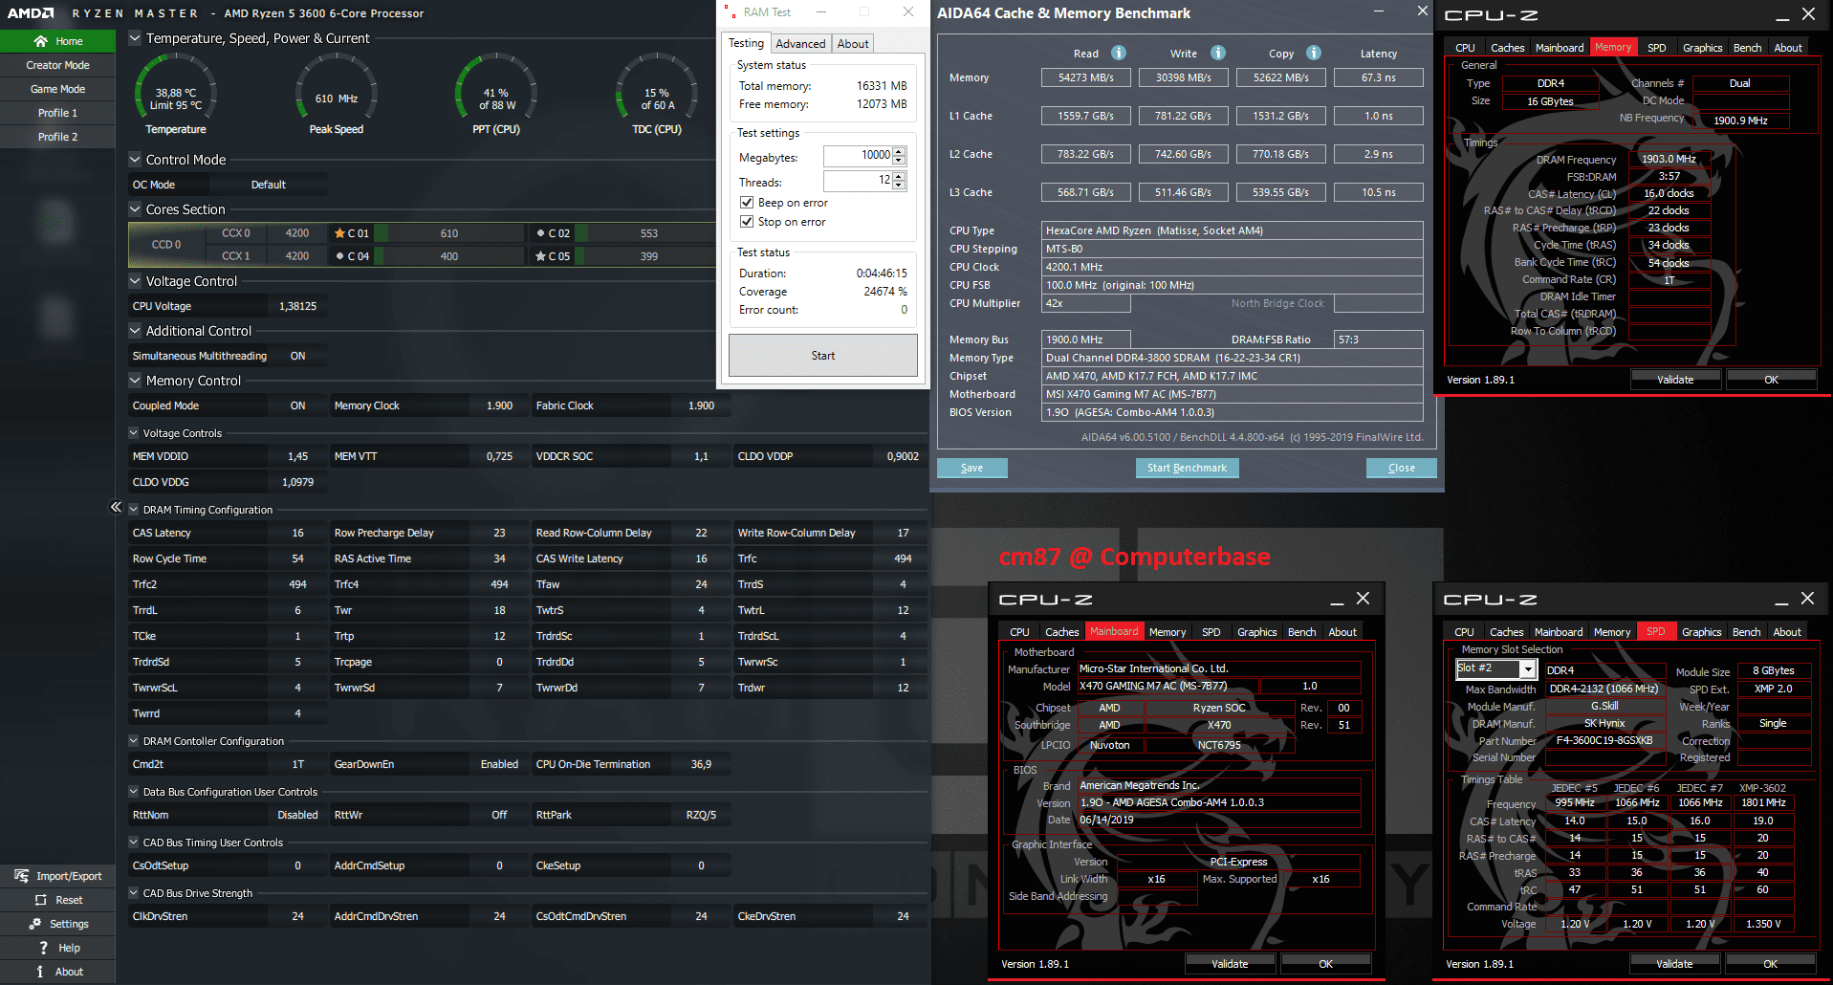Click the Megabytes input field showing 10000

(858, 156)
